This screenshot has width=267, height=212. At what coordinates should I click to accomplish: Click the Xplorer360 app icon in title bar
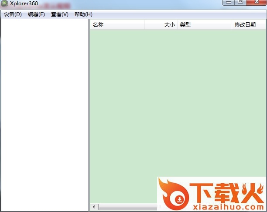[x=4, y=3]
